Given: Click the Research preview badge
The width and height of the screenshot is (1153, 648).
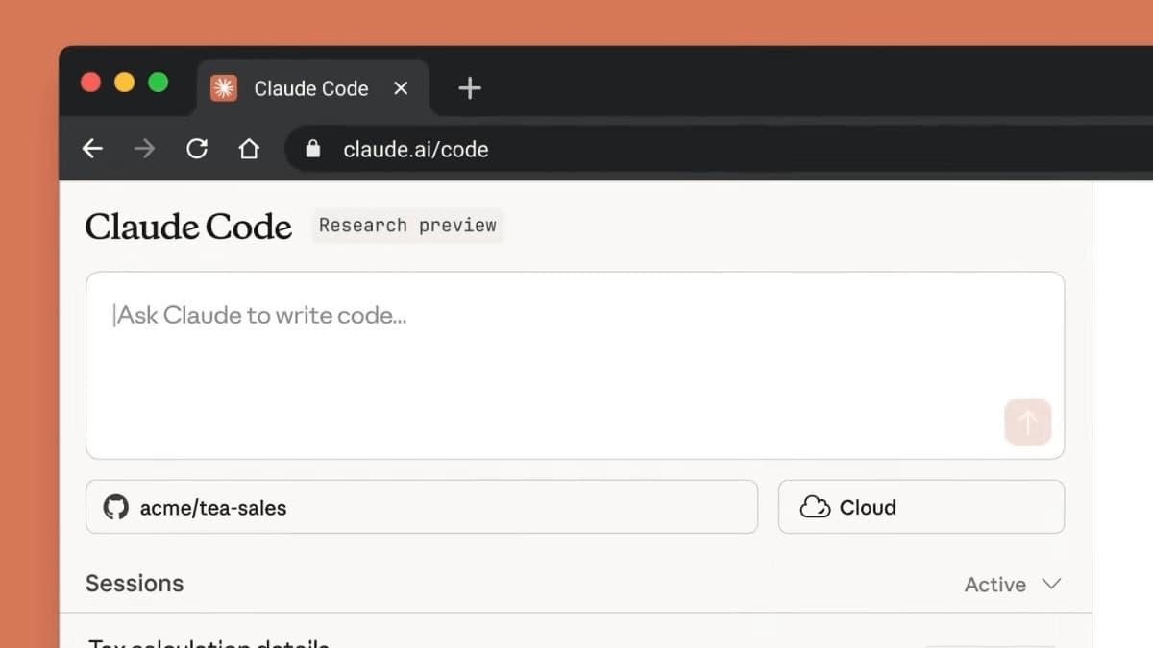Looking at the screenshot, I should pyautogui.click(x=407, y=225).
